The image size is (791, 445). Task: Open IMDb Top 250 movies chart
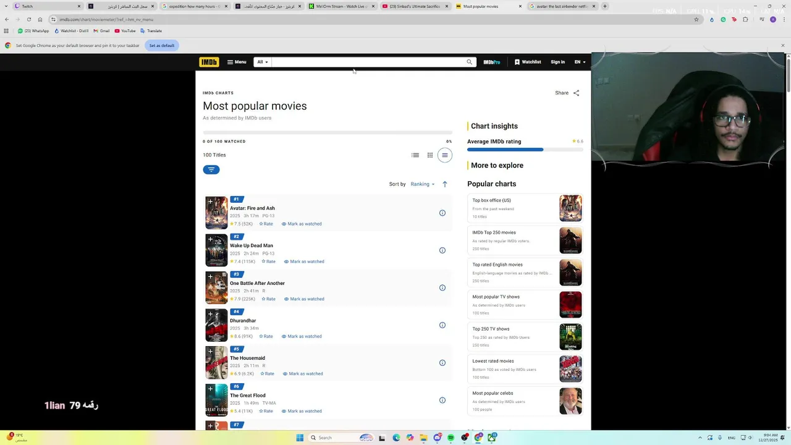click(525, 240)
